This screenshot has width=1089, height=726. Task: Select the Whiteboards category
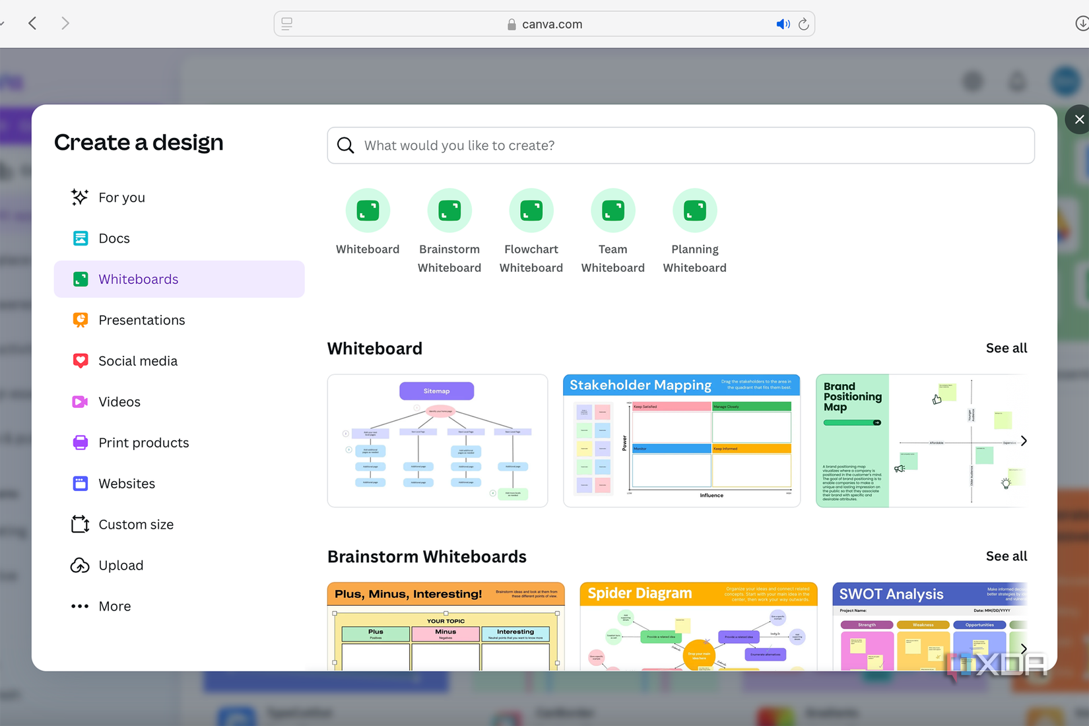[179, 279]
